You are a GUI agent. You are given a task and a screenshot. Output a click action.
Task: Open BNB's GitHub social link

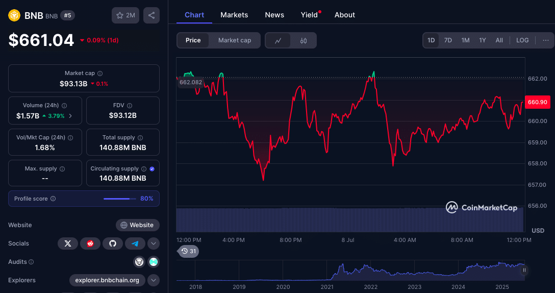[113, 243]
